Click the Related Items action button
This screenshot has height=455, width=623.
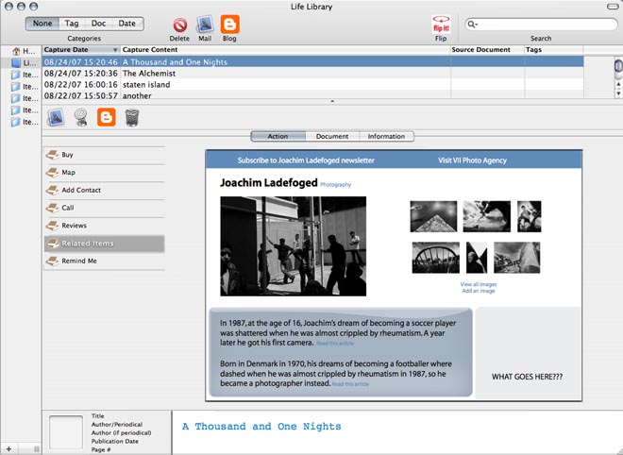pyautogui.click(x=104, y=244)
